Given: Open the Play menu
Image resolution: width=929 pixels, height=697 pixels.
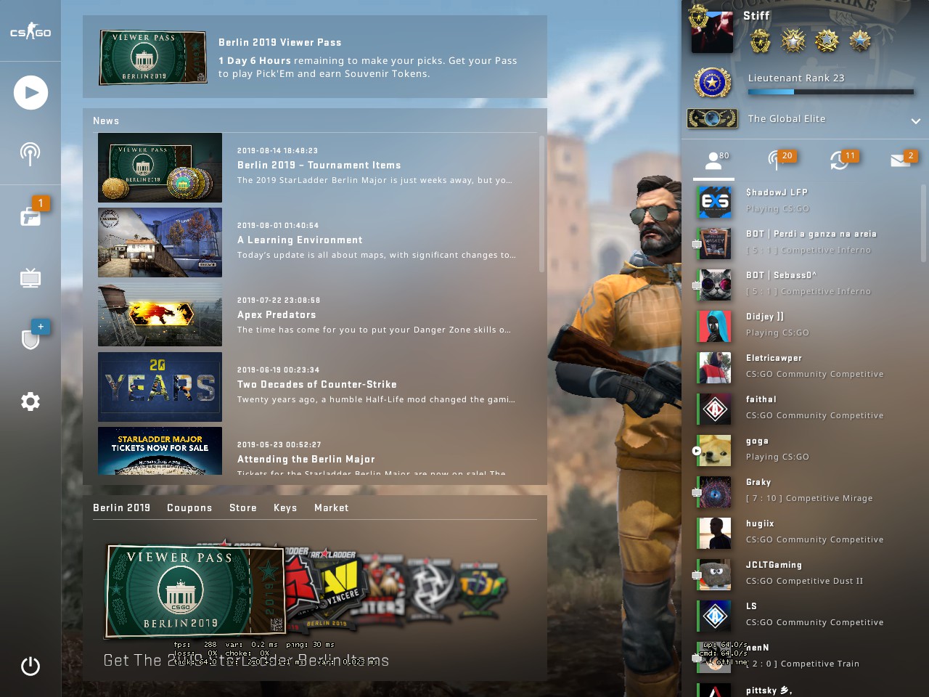Looking at the screenshot, I should click(x=30, y=92).
